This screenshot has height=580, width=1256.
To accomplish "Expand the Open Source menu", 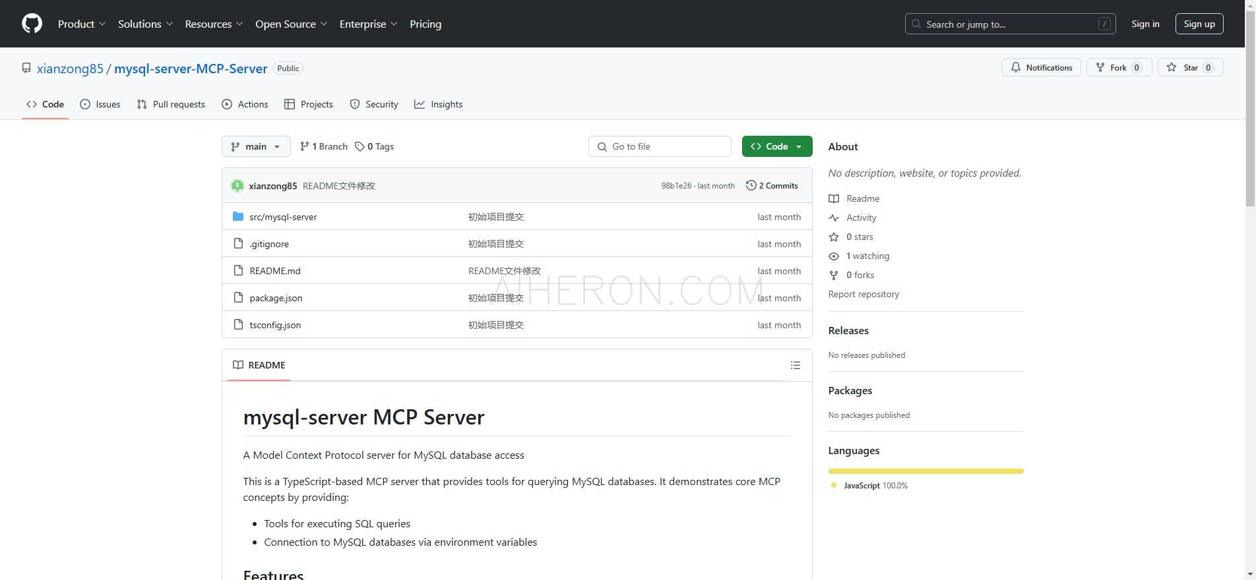I will [291, 24].
